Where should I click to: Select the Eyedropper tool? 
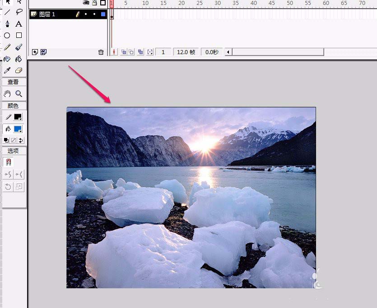[7, 70]
